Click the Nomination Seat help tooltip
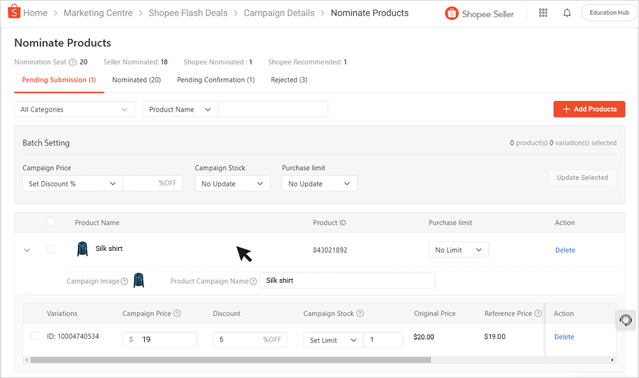The height and width of the screenshot is (378, 639). click(72, 62)
